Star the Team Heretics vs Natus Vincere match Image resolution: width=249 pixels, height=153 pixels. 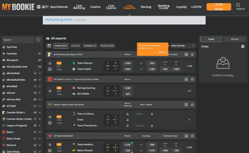pyautogui.click(x=50, y=144)
